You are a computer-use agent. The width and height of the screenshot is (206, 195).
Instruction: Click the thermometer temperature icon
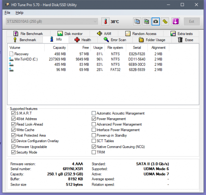105,22
